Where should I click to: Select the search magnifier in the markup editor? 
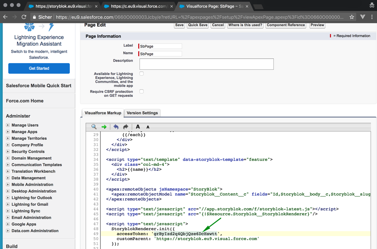94,127
